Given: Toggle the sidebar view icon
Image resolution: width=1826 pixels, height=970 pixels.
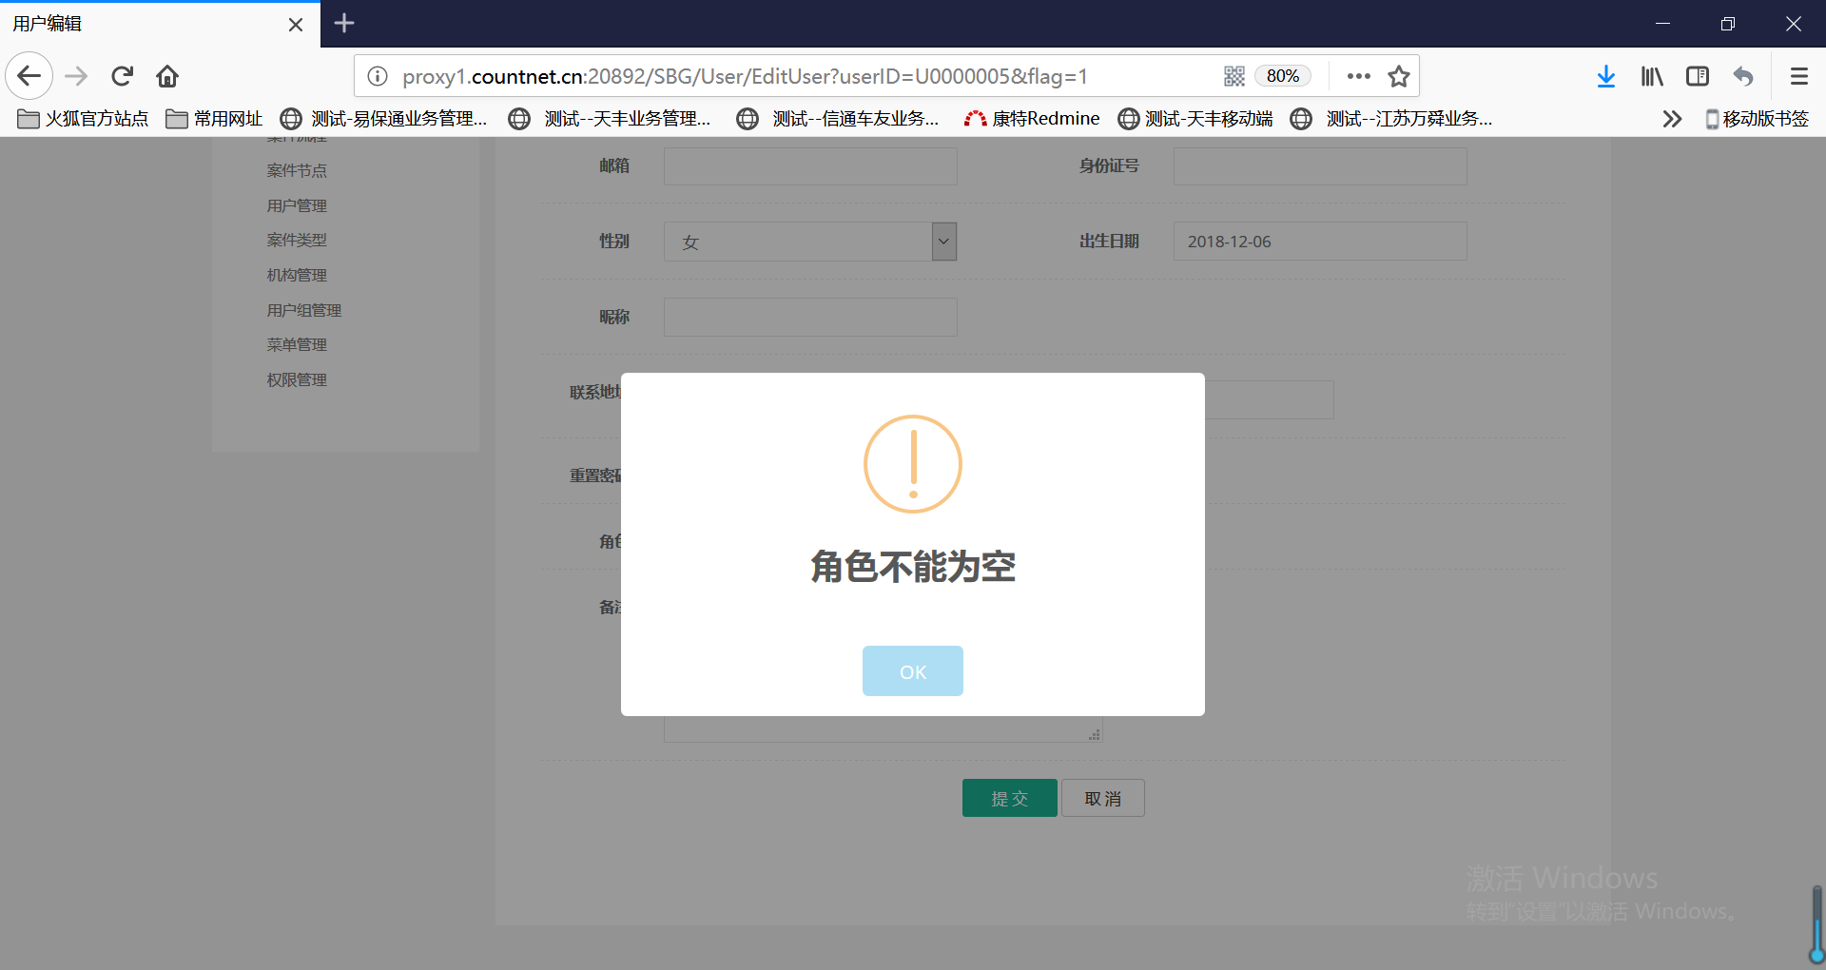Looking at the screenshot, I should 1698,76.
